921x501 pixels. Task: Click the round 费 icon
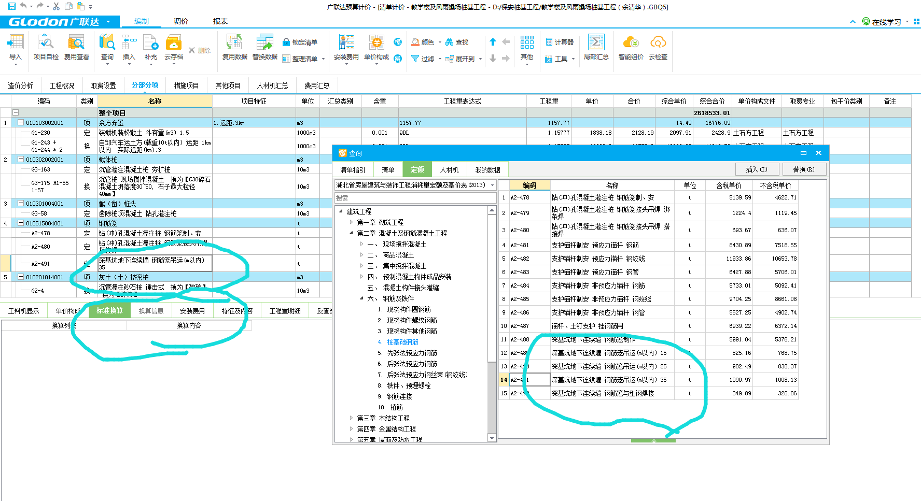pyautogui.click(x=398, y=58)
